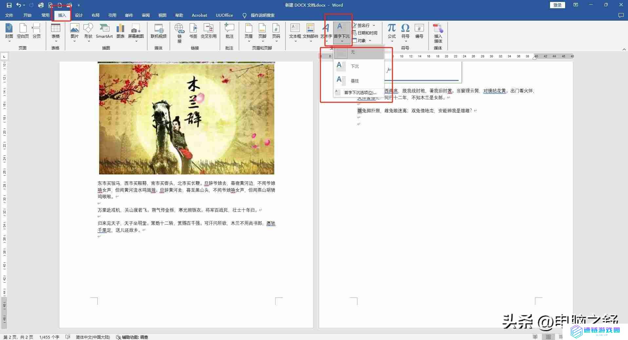Switch to Read Mode view in status bar
The image size is (628, 340).
pos(535,337)
